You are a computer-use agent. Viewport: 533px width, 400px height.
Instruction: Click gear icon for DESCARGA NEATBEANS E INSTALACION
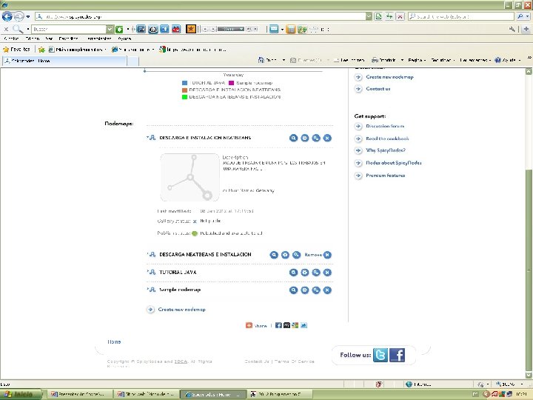point(285,255)
